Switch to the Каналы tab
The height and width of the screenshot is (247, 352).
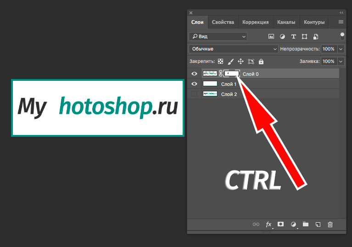click(287, 22)
